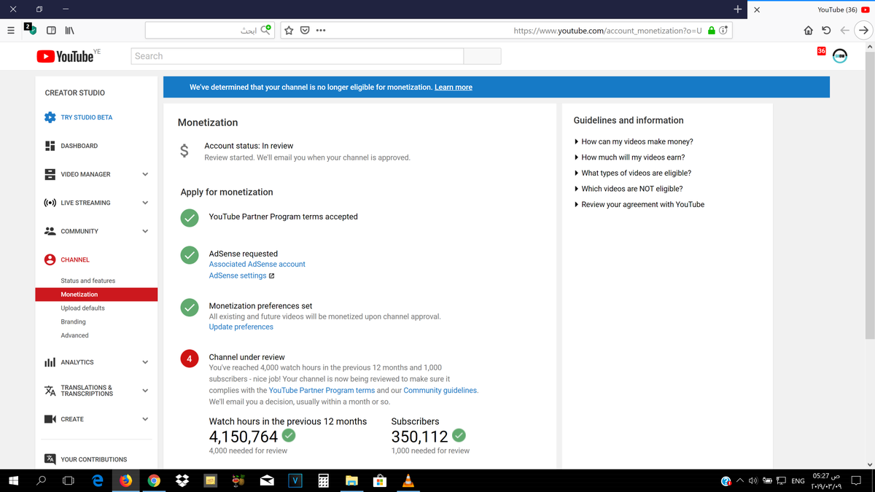Click the site information icon

[723, 31]
